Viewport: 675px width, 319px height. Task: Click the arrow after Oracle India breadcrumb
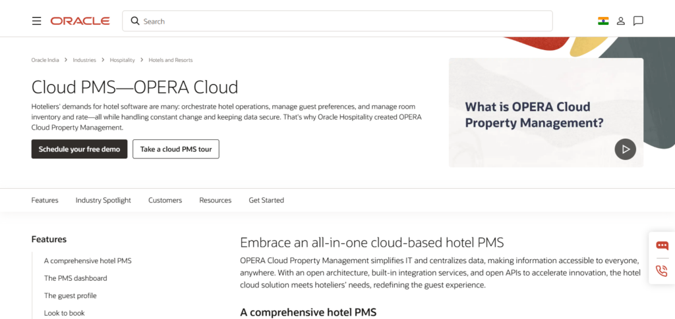click(x=66, y=60)
